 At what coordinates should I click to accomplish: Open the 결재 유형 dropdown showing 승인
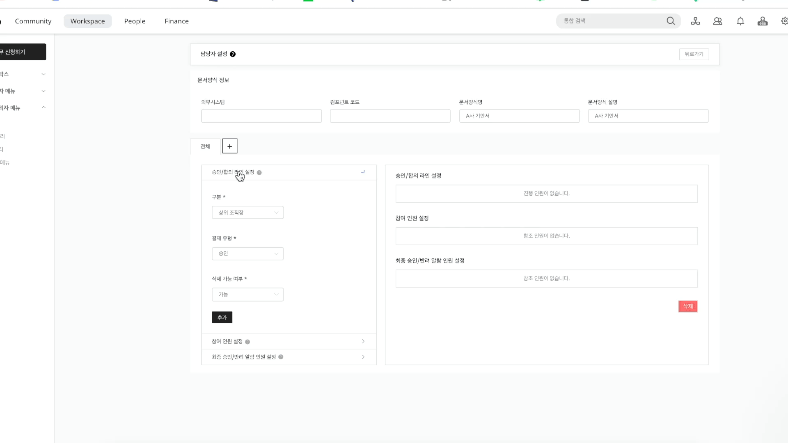(x=247, y=253)
